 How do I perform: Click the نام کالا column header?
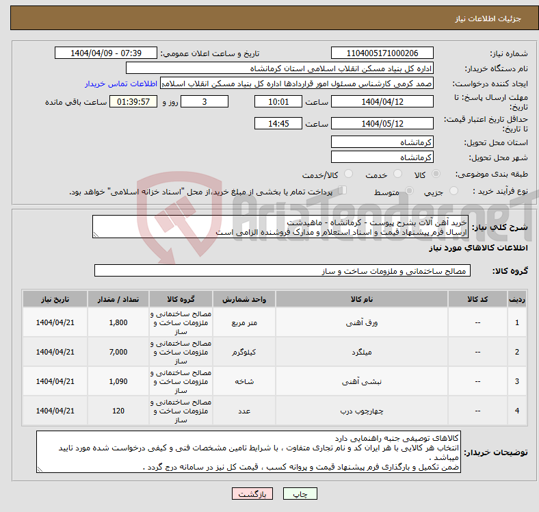point(362,299)
